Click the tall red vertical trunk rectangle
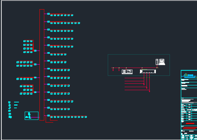The width and height of the screenshot is (197, 140). click(42, 65)
